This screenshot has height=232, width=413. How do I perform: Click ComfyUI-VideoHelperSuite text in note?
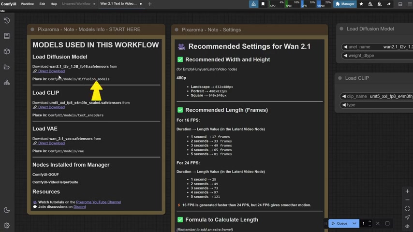pyautogui.click(x=55, y=182)
